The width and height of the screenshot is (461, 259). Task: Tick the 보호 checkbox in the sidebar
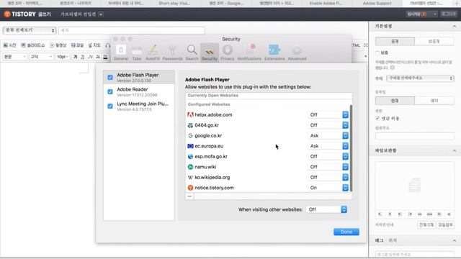377,53
